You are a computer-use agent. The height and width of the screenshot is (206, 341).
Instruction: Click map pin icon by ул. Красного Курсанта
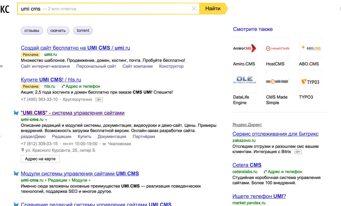tap(22, 150)
